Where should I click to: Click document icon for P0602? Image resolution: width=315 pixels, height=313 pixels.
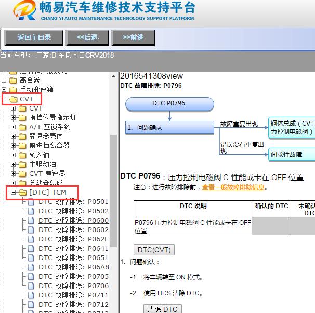pos(31,230)
